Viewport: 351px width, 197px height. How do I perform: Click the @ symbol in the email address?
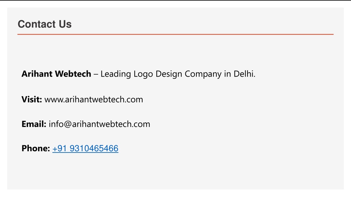(x=68, y=124)
